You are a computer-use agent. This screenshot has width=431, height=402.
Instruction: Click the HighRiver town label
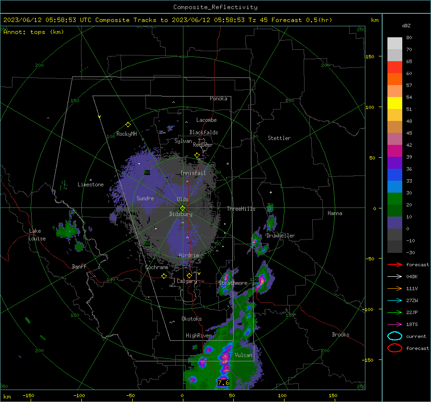click(x=198, y=336)
